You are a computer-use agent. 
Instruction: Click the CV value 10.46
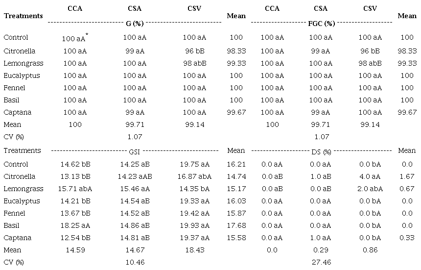pyautogui.click(x=134, y=263)
